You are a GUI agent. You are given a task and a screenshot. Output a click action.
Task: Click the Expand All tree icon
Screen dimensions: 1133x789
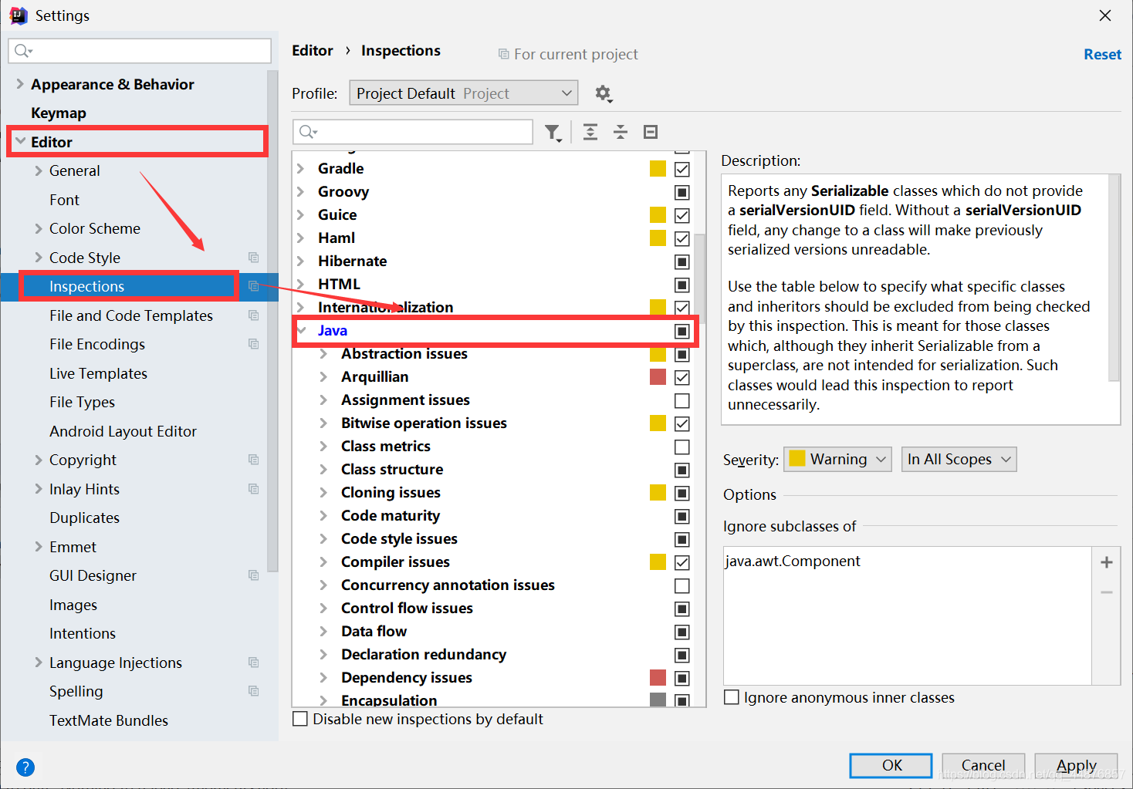point(590,132)
